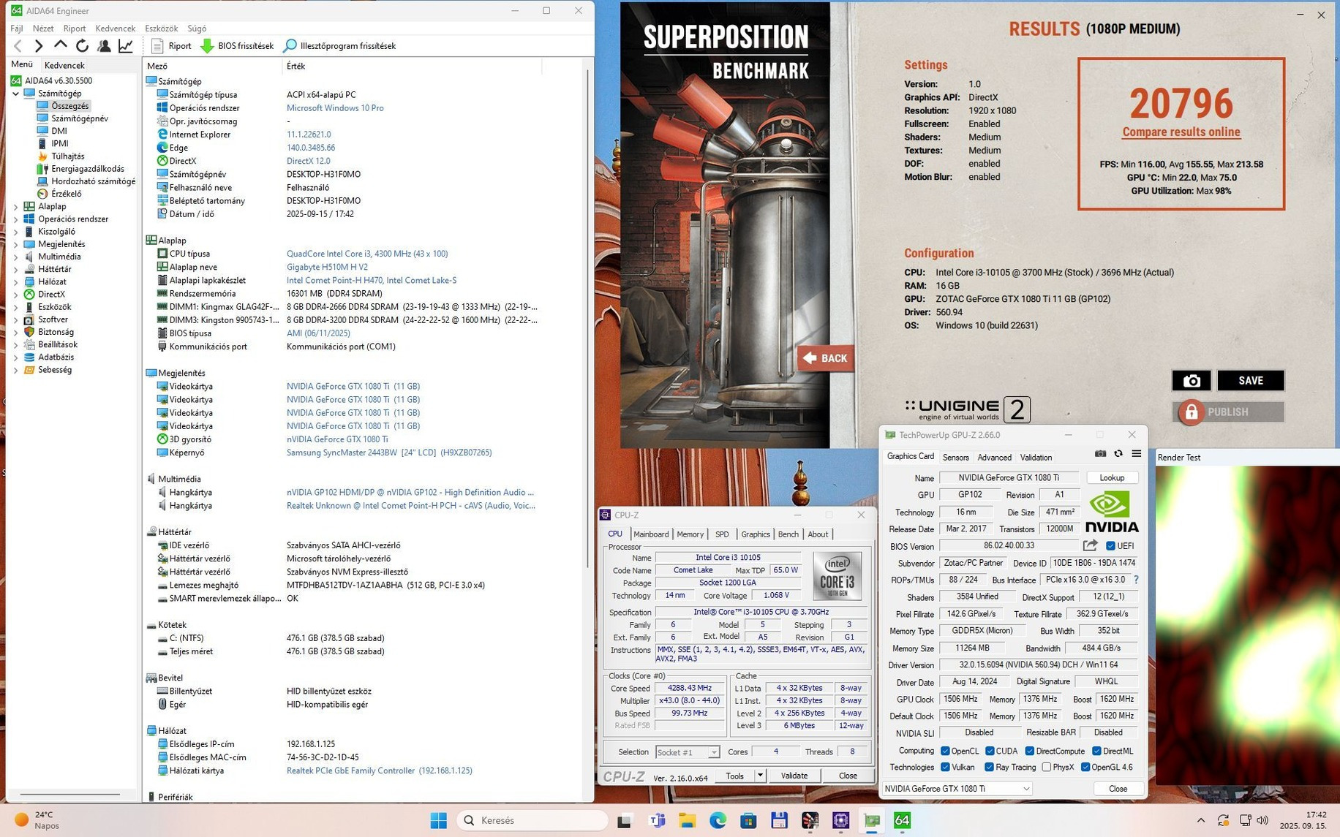Click GPU-Z BIOS share/export icon
Screen dimensions: 1340x837
pyautogui.click(x=1090, y=545)
